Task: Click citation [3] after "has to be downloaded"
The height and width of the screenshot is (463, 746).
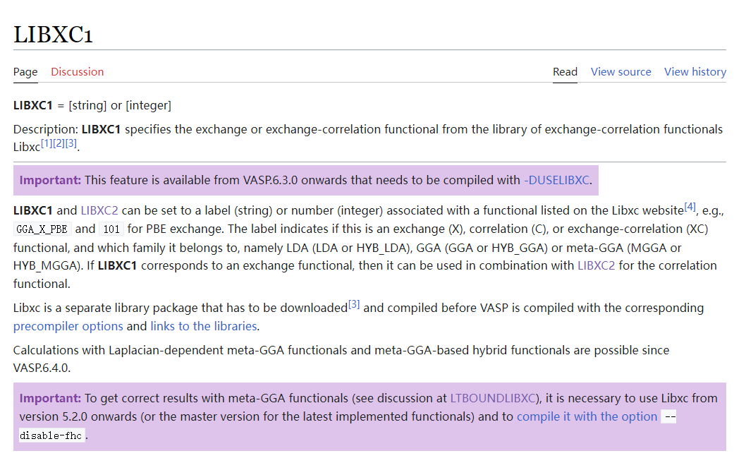Action: point(354,304)
